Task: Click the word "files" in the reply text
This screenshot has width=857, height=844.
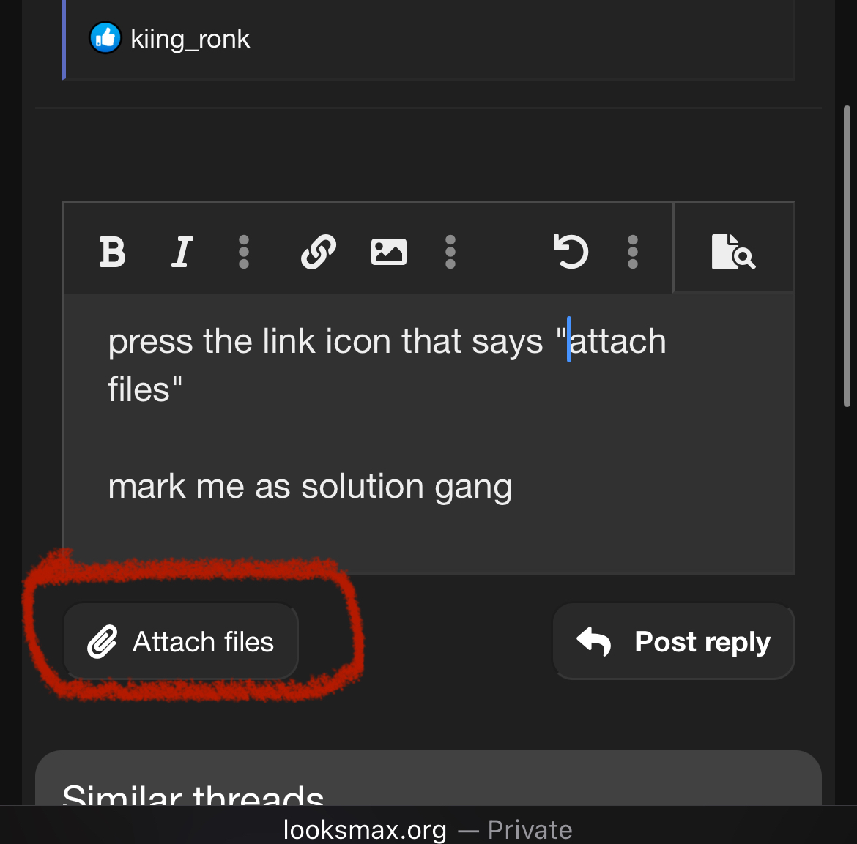Action: pos(139,389)
